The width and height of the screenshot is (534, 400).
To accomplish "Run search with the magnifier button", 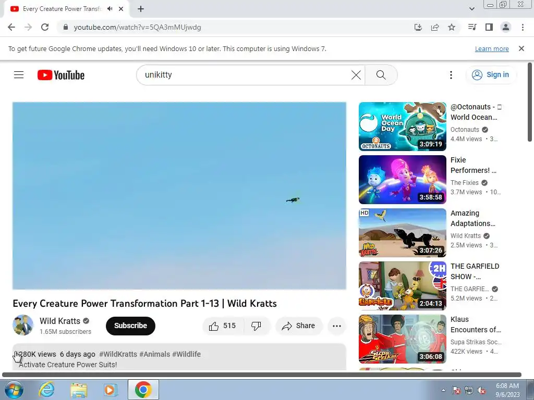I will (381, 75).
